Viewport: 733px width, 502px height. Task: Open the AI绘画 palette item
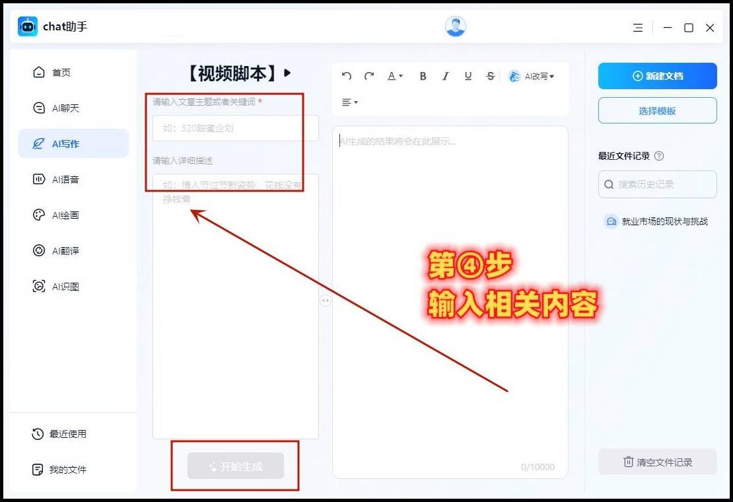[x=65, y=215]
